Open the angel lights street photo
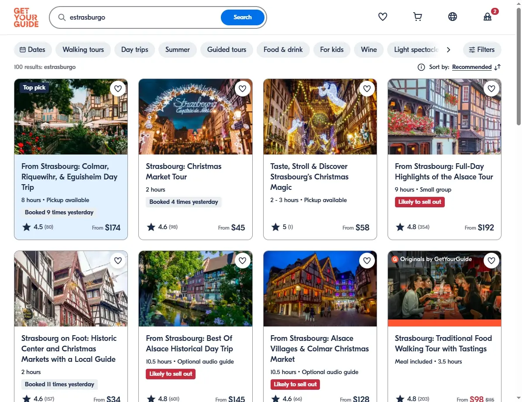 [x=320, y=117]
